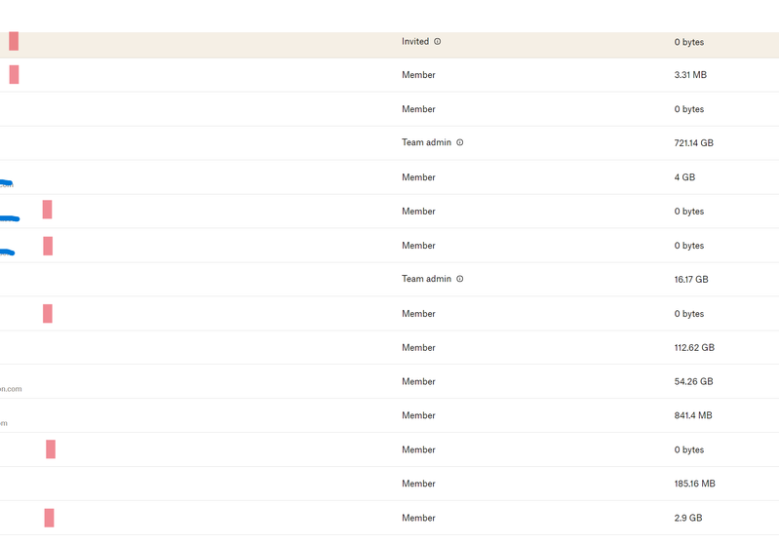Viewport: 779px width, 544px height.
Task: Click the 0 bytes value in Invited row
Action: pos(688,43)
